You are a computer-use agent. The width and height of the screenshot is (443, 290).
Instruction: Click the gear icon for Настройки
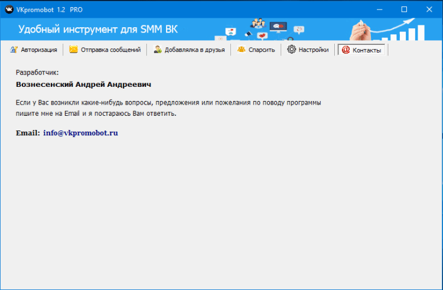291,50
